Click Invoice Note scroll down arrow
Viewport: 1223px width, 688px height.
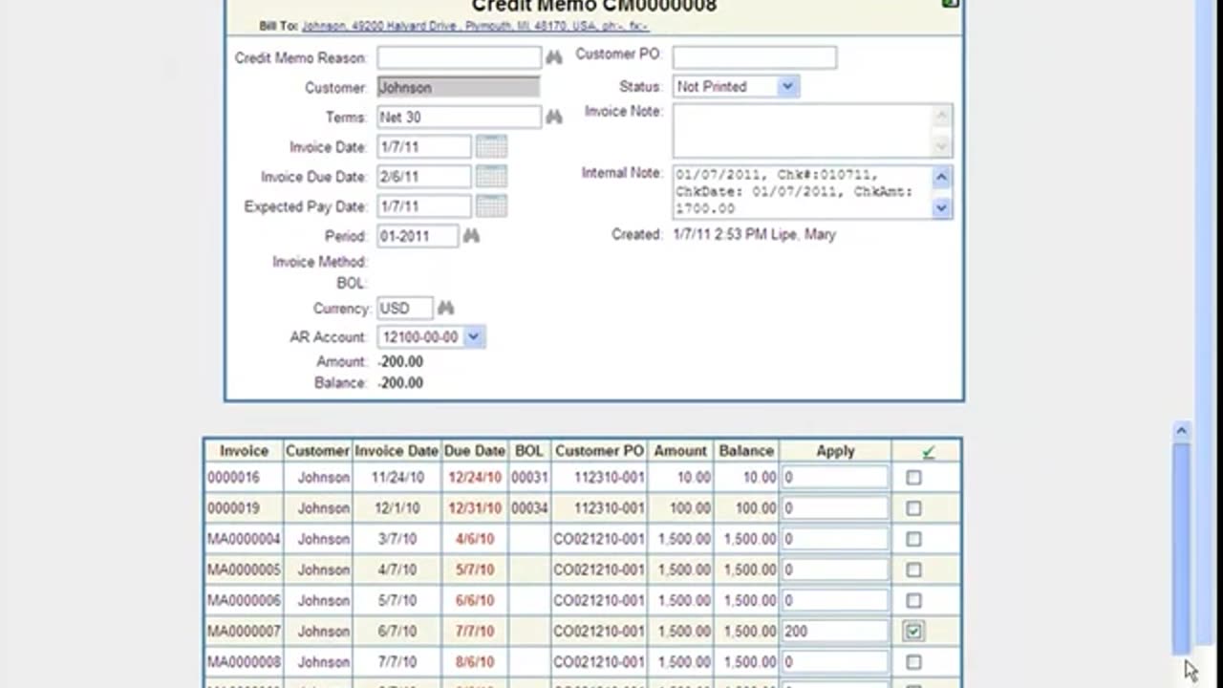tap(941, 146)
